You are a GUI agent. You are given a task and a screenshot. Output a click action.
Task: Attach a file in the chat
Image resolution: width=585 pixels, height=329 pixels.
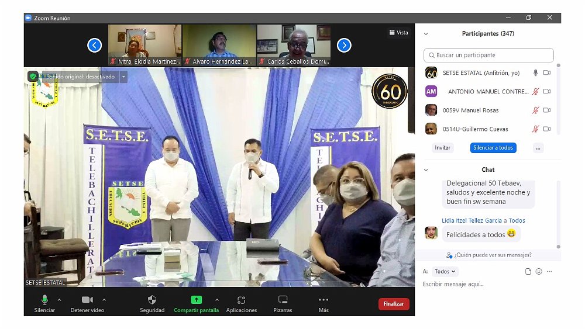(x=528, y=272)
